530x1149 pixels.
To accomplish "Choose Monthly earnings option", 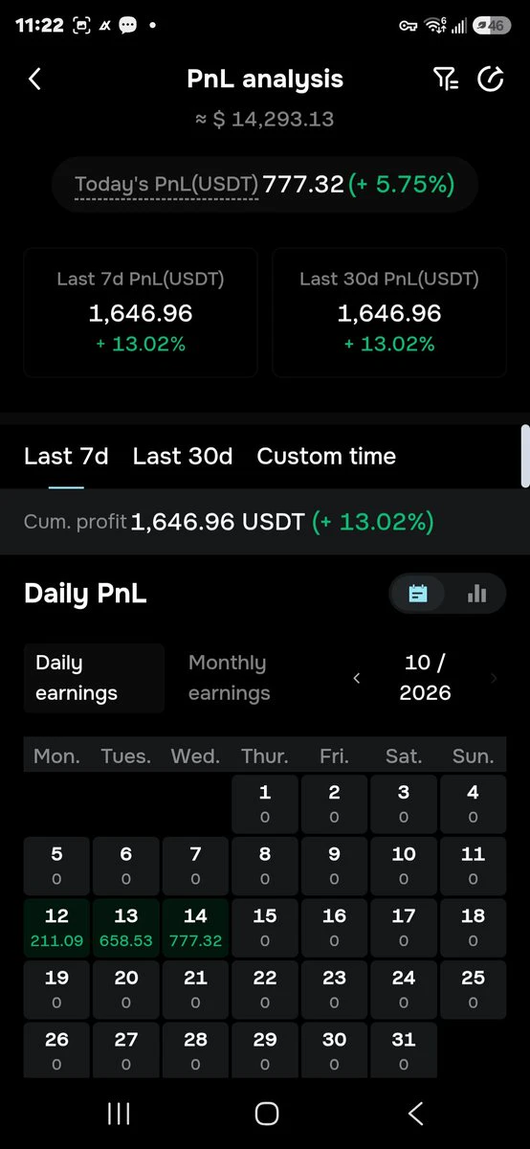I will [230, 678].
